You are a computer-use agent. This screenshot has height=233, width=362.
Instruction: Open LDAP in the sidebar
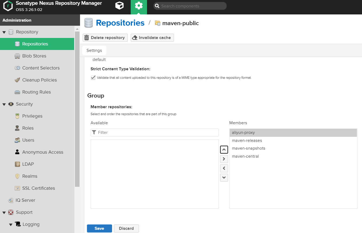coord(37,164)
